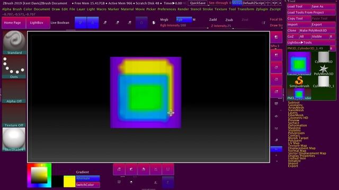Open the Dots stroke type picker

[x=14, y=67]
